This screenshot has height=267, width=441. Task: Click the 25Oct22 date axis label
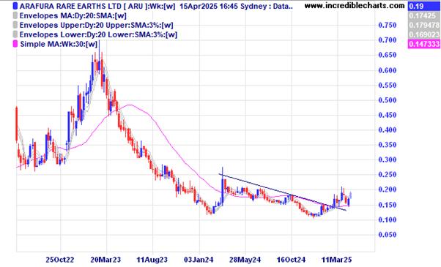60,260
